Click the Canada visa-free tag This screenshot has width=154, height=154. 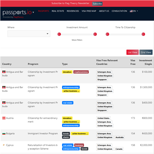pyautogui.click(x=119, y=149)
